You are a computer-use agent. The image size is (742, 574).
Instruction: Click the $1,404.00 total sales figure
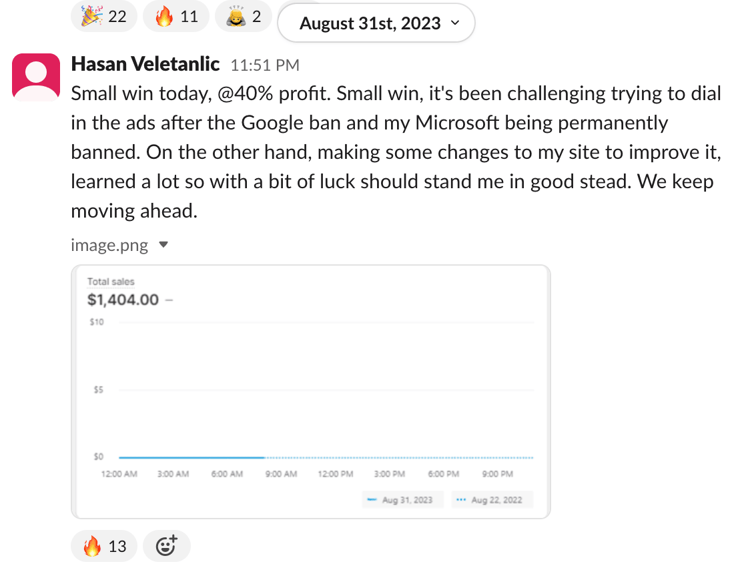[x=123, y=300]
